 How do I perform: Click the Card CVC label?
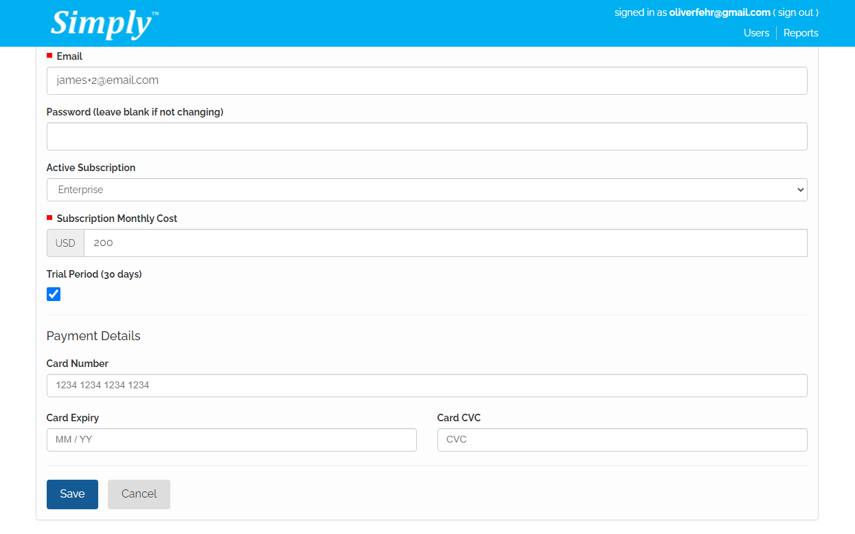point(459,418)
